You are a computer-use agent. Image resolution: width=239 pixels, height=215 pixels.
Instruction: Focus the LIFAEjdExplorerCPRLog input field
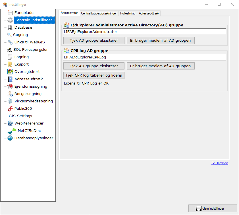[x=144, y=57]
